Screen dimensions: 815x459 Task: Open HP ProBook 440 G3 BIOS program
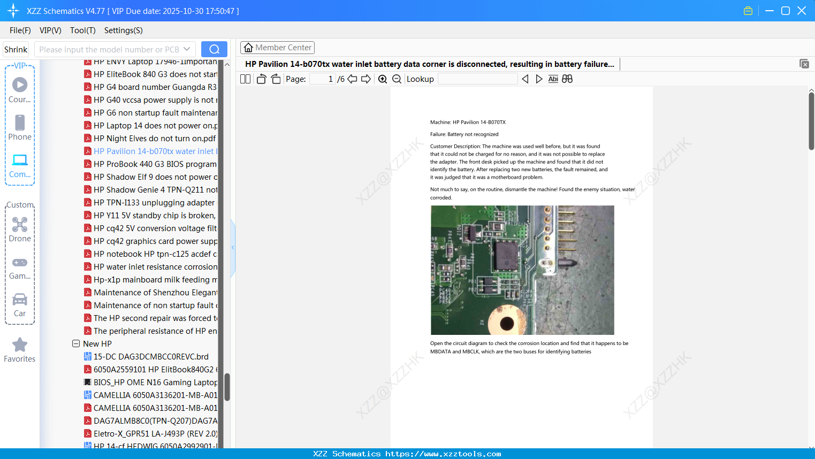(x=151, y=164)
